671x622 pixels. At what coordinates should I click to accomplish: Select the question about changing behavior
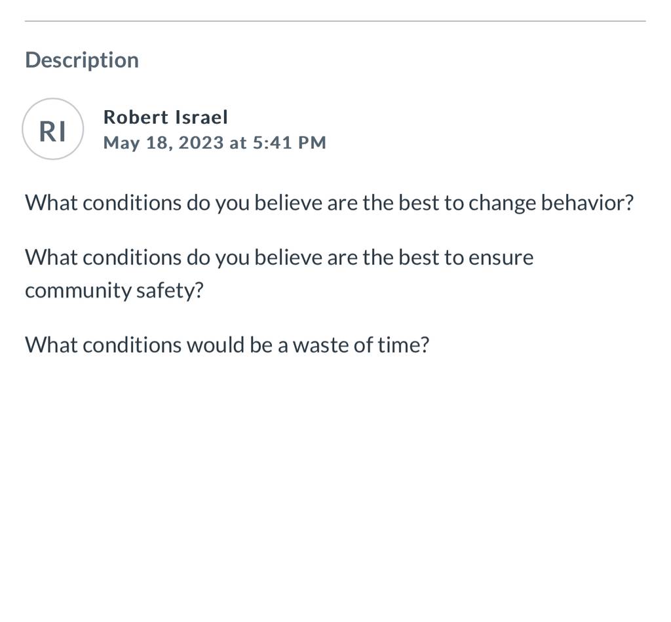point(329,203)
